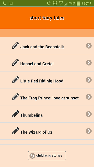Expand Hansel and Gretel chevron arrow
Screen dimensions: 94x167
(89, 63)
